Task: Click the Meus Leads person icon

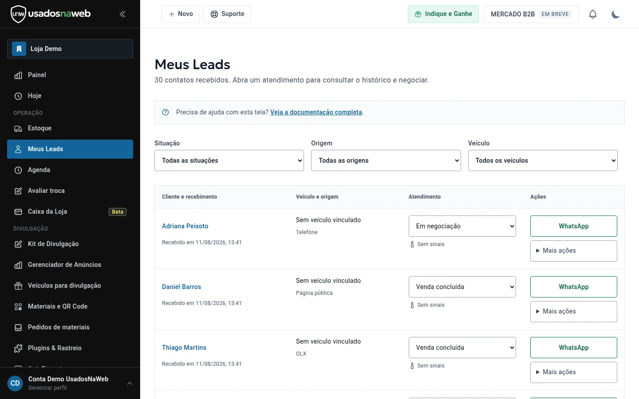Action: pyautogui.click(x=18, y=149)
